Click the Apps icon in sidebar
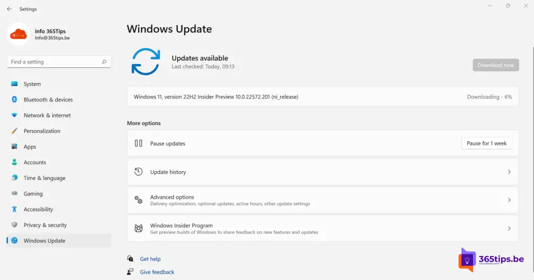Screen dimensions: 534x280 click(14, 147)
